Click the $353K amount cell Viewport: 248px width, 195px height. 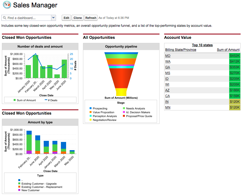coord(235,67)
